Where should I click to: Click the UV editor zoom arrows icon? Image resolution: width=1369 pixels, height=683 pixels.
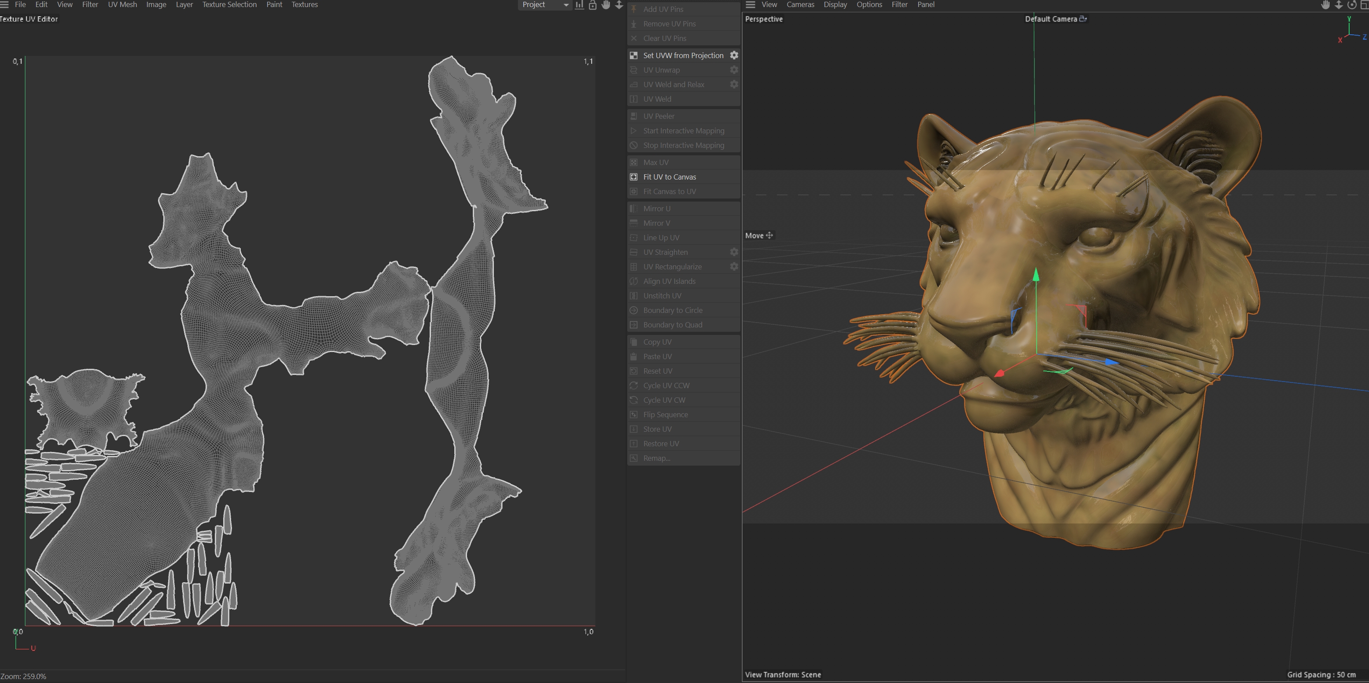point(619,5)
